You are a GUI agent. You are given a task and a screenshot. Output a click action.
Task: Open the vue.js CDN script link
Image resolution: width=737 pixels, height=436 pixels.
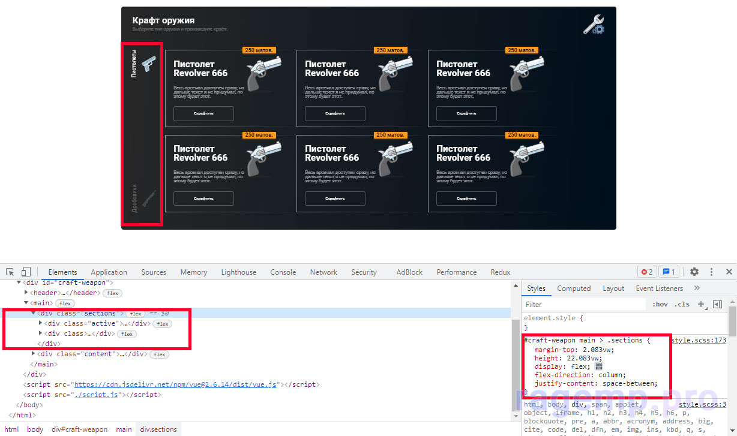pyautogui.click(x=174, y=384)
